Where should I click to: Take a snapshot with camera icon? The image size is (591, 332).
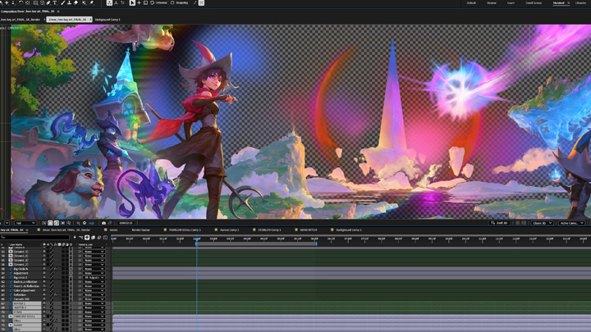(x=103, y=223)
